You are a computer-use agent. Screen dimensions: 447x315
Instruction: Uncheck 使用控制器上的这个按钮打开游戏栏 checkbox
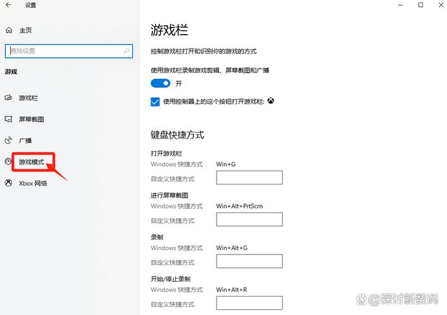155,101
